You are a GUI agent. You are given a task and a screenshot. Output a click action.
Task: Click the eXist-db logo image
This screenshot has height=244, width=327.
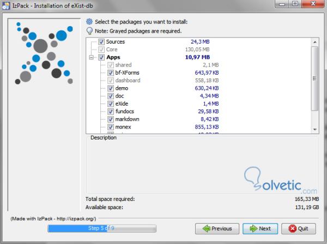pyautogui.click(x=44, y=53)
